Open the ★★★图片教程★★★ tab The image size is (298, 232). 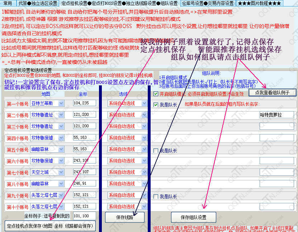pos(259,3)
